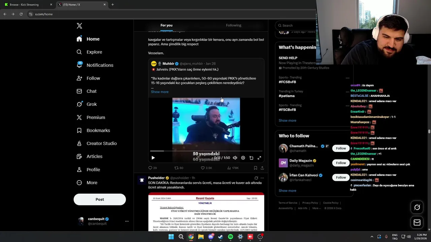Open Bookmarks in the sidebar
The image size is (431, 242).
pos(94,130)
